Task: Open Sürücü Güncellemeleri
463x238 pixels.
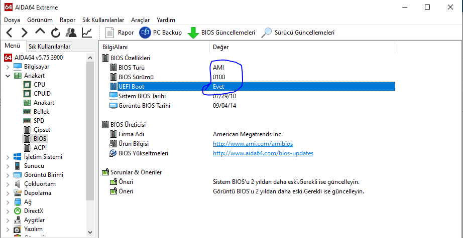Action: point(298,33)
